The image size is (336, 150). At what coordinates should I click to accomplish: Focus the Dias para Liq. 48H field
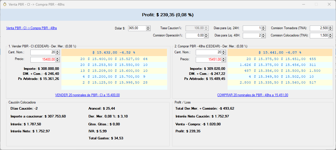pyautogui.click(x=252, y=36)
